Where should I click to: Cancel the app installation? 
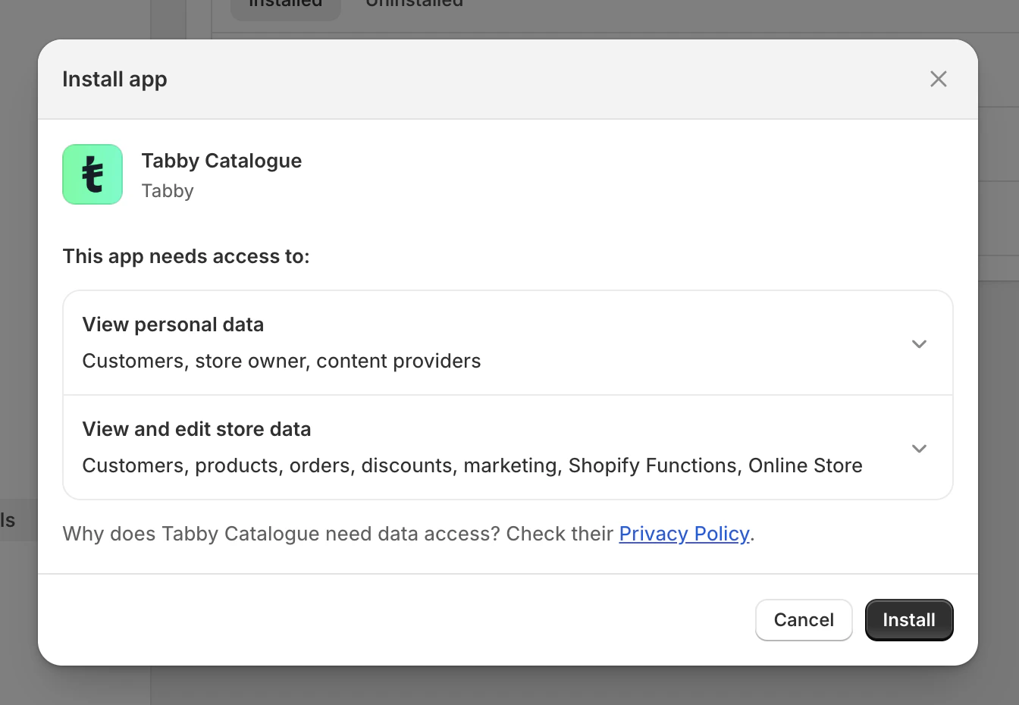pyautogui.click(x=804, y=619)
